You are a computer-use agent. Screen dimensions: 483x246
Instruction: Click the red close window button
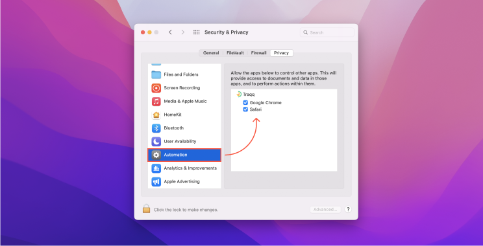pos(143,32)
